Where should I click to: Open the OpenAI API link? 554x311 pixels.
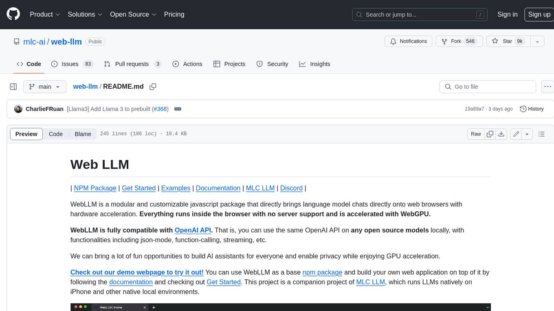tap(193, 230)
